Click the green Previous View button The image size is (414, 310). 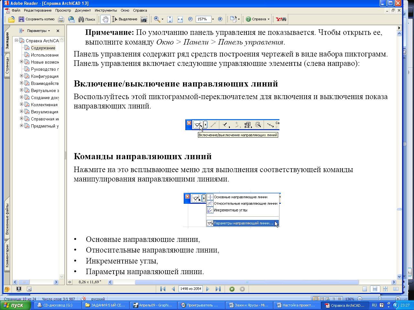(232, 289)
